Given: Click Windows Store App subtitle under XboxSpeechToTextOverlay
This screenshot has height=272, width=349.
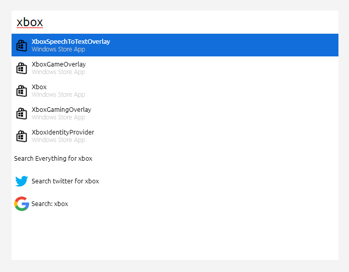Looking at the screenshot, I should click(58, 49).
